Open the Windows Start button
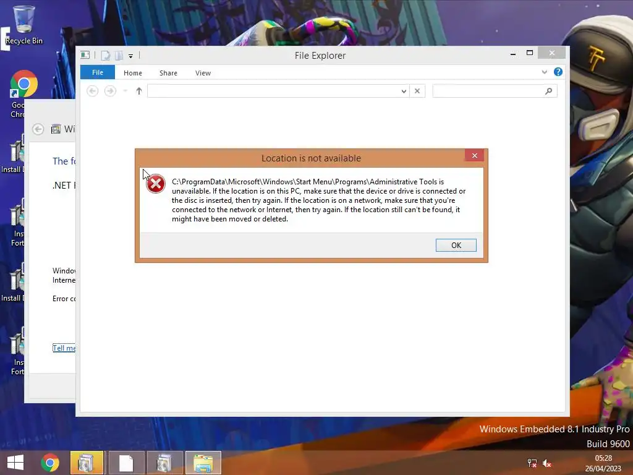 point(15,463)
